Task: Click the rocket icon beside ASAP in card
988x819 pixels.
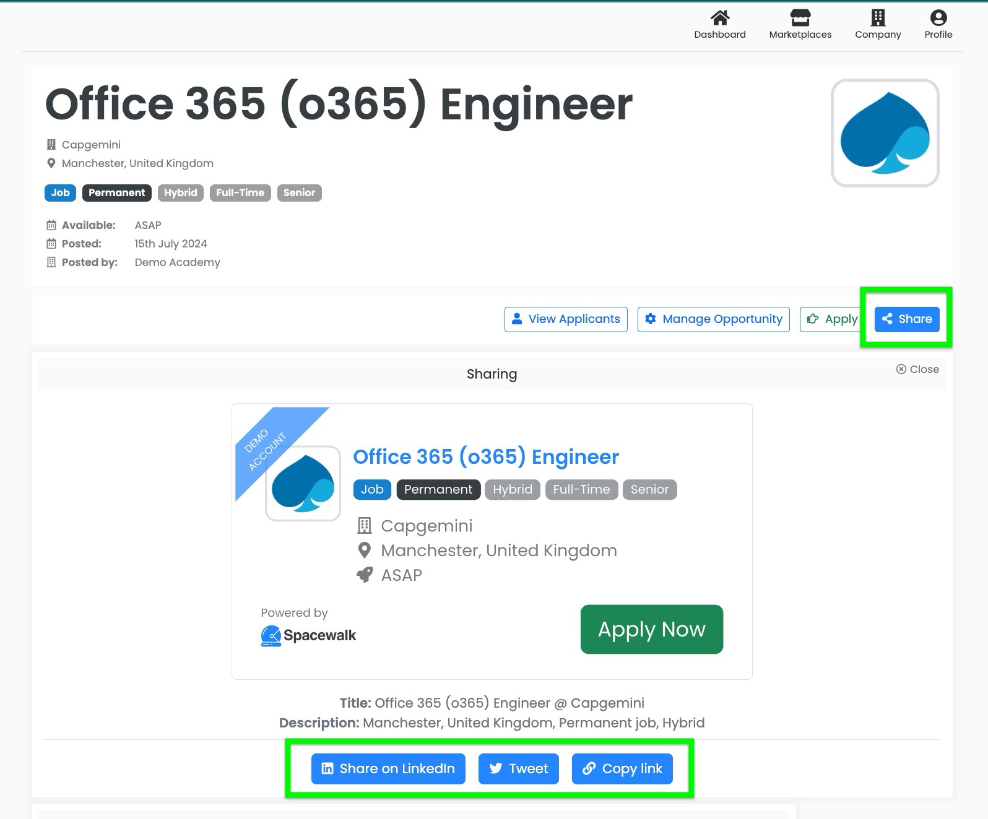Action: 365,575
